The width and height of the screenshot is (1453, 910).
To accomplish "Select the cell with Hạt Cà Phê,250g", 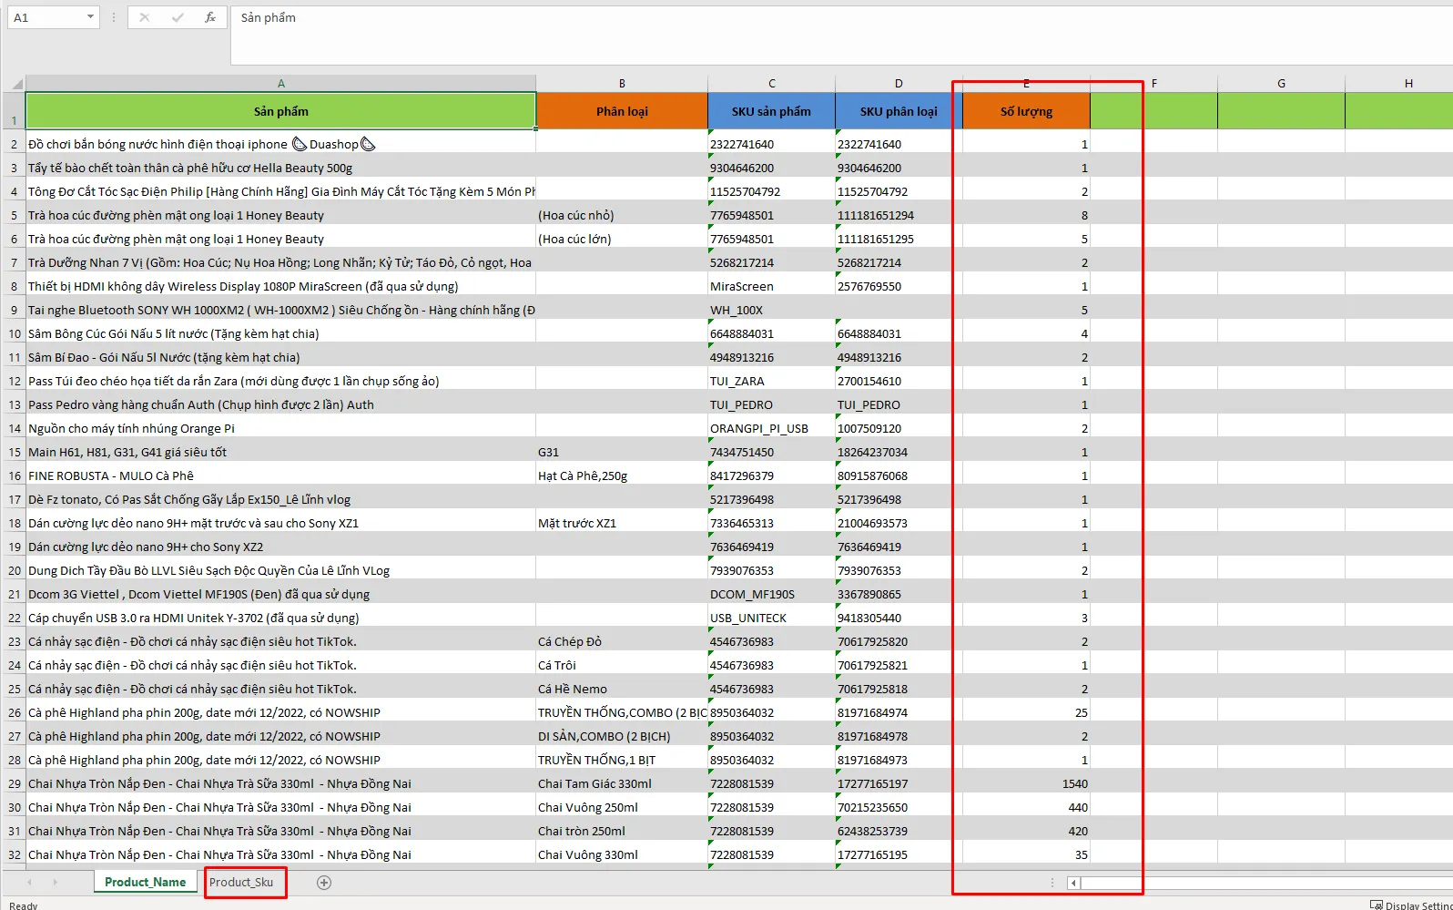I will point(622,475).
